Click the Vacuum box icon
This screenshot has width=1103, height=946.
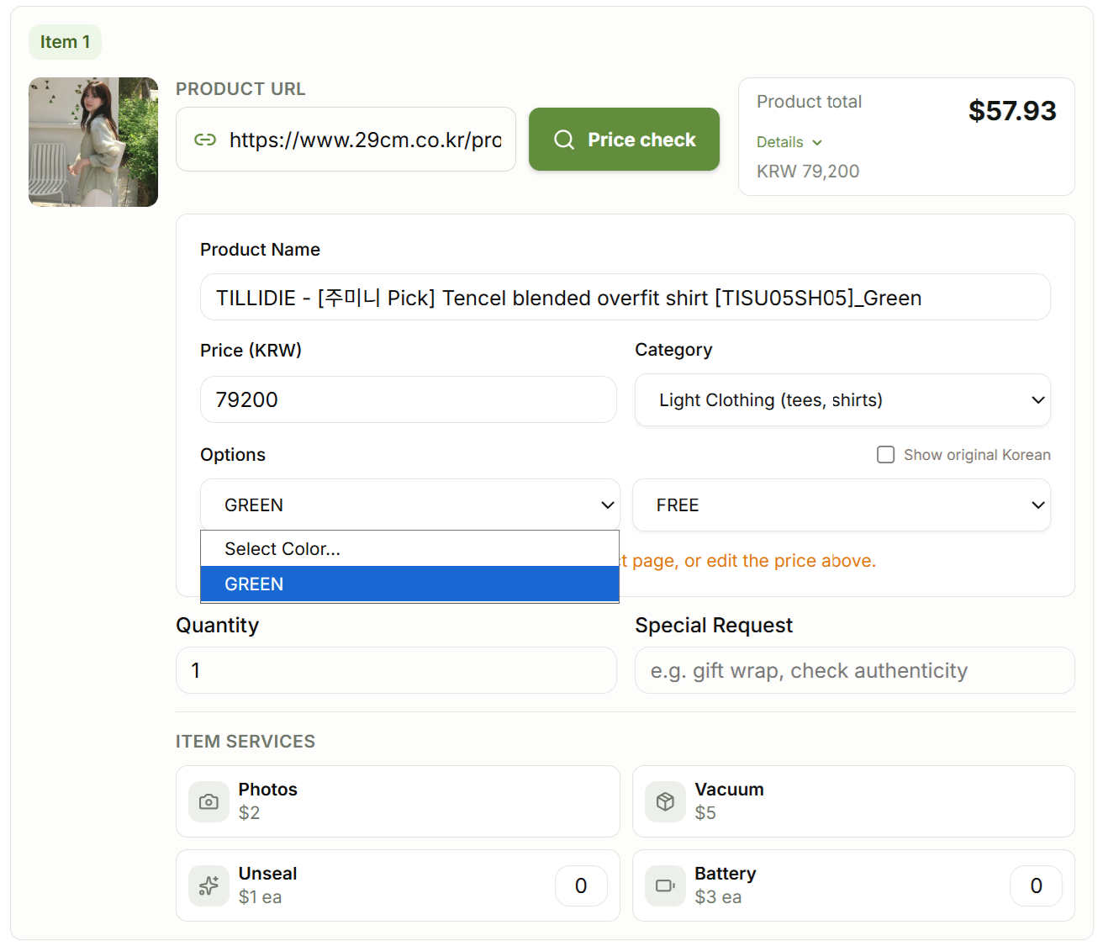(x=665, y=801)
